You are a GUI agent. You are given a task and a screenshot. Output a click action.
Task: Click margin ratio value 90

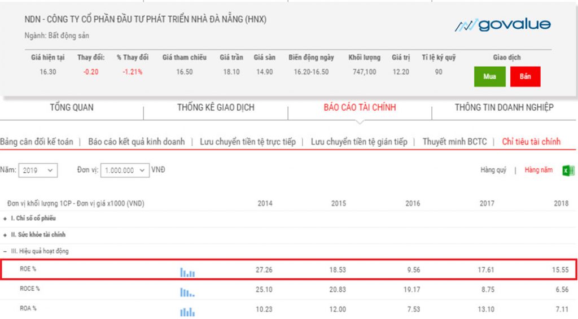[x=438, y=72]
